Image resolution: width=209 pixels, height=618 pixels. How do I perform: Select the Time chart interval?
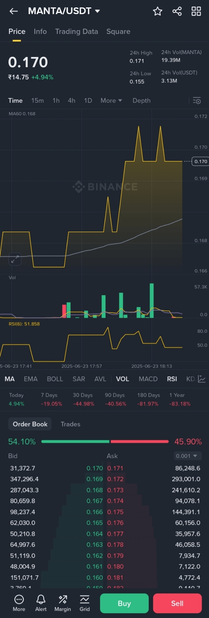[x=15, y=100]
